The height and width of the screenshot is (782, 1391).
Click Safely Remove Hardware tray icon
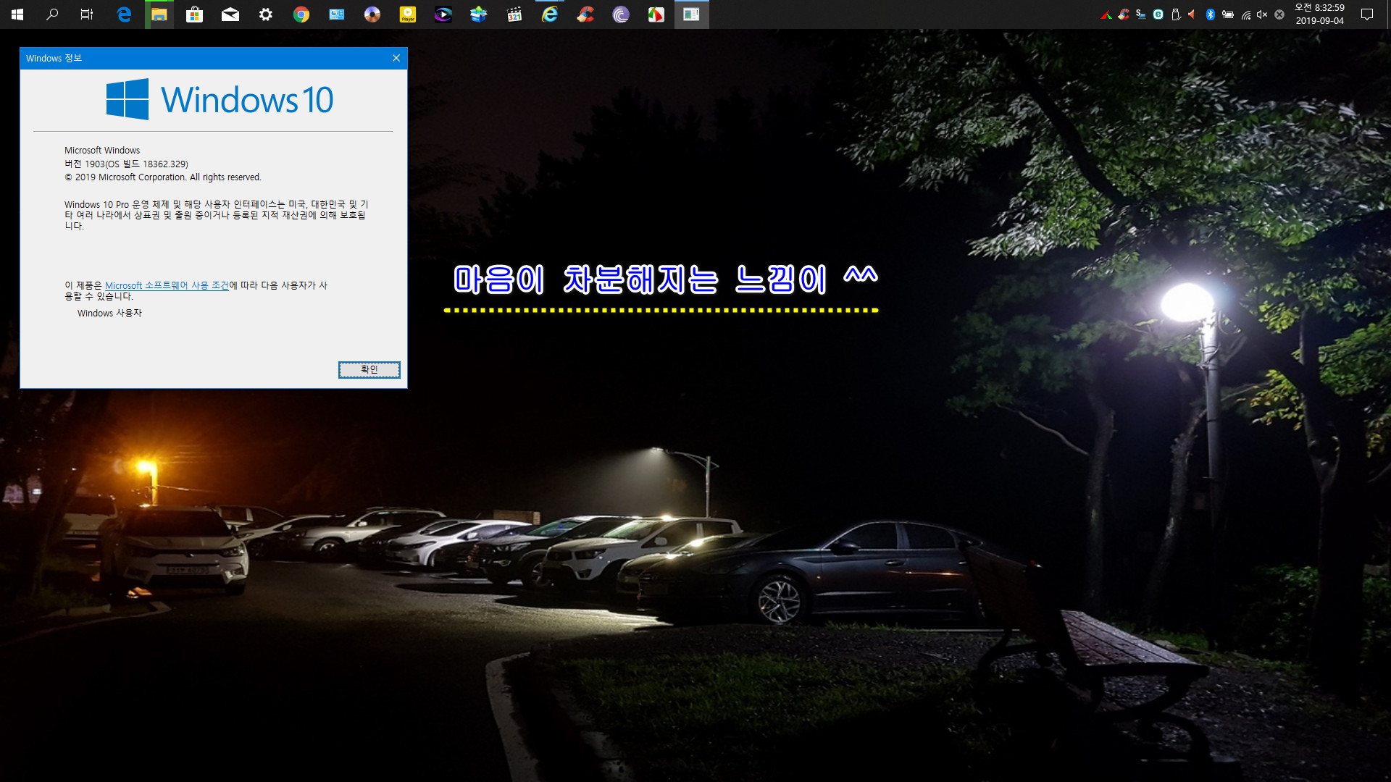(1176, 14)
